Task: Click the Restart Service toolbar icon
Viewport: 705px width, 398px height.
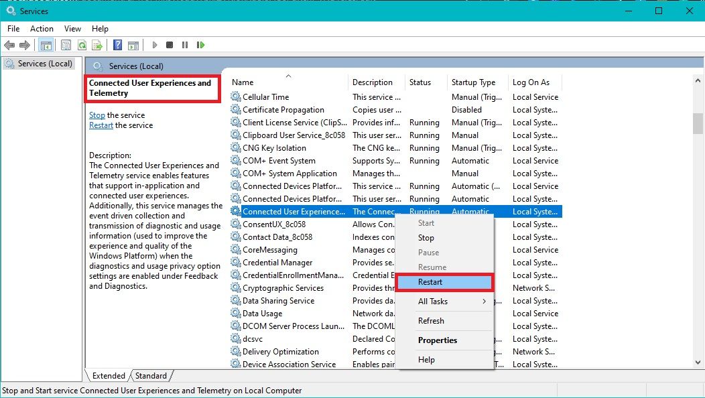Action: pyautogui.click(x=200, y=45)
